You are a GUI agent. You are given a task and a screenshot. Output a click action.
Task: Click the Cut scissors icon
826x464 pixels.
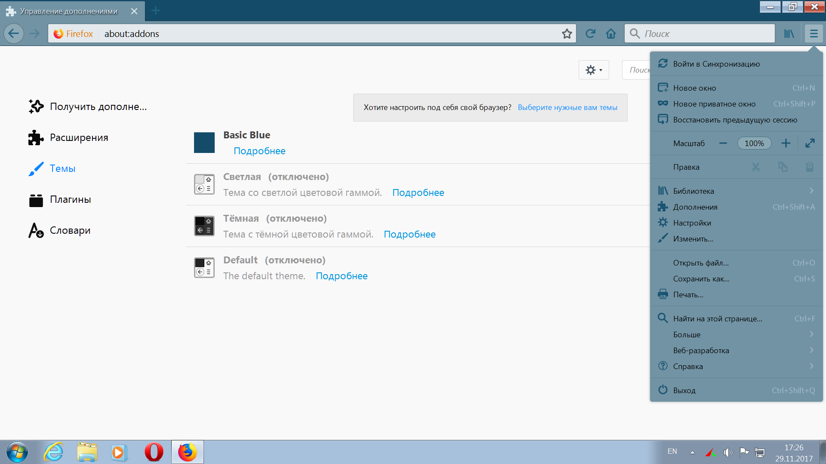click(x=755, y=167)
